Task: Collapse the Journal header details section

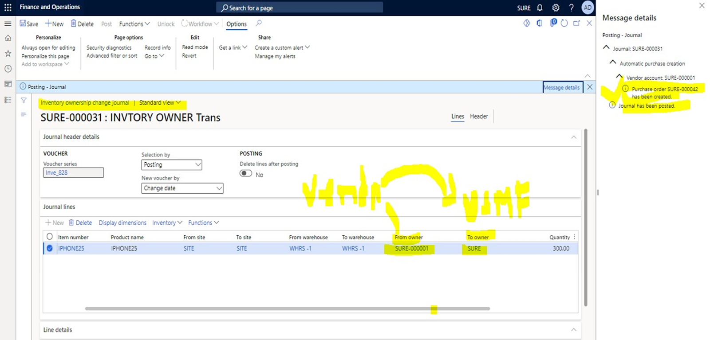Action: [574, 137]
